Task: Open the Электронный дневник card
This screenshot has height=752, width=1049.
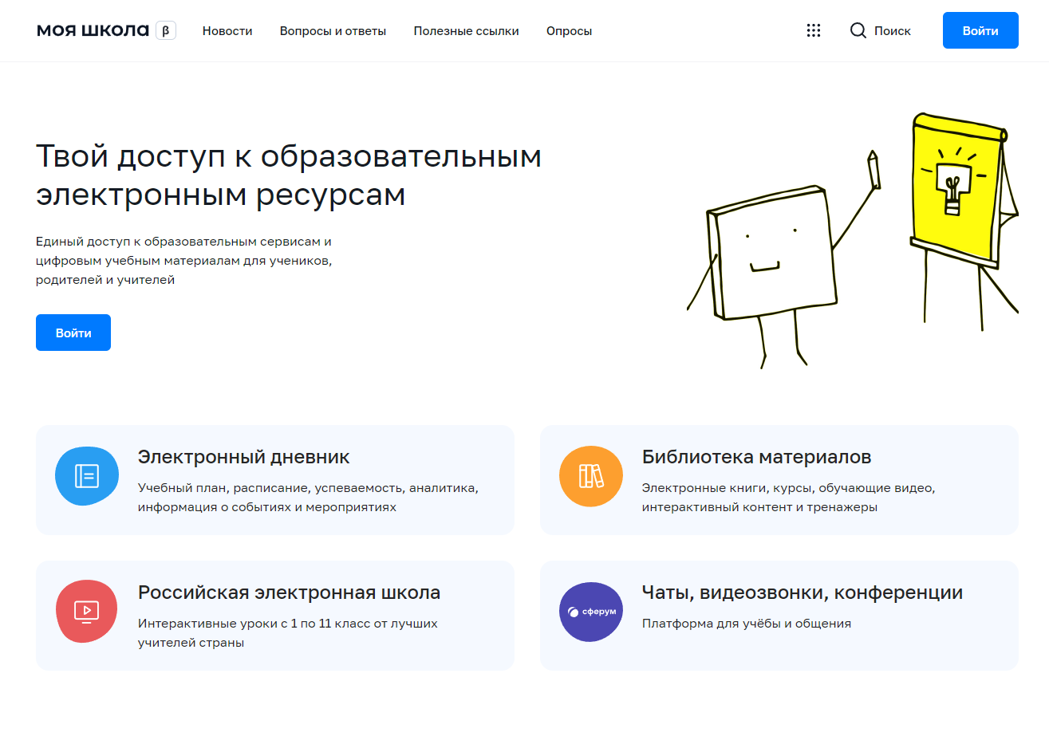Action: (x=275, y=479)
